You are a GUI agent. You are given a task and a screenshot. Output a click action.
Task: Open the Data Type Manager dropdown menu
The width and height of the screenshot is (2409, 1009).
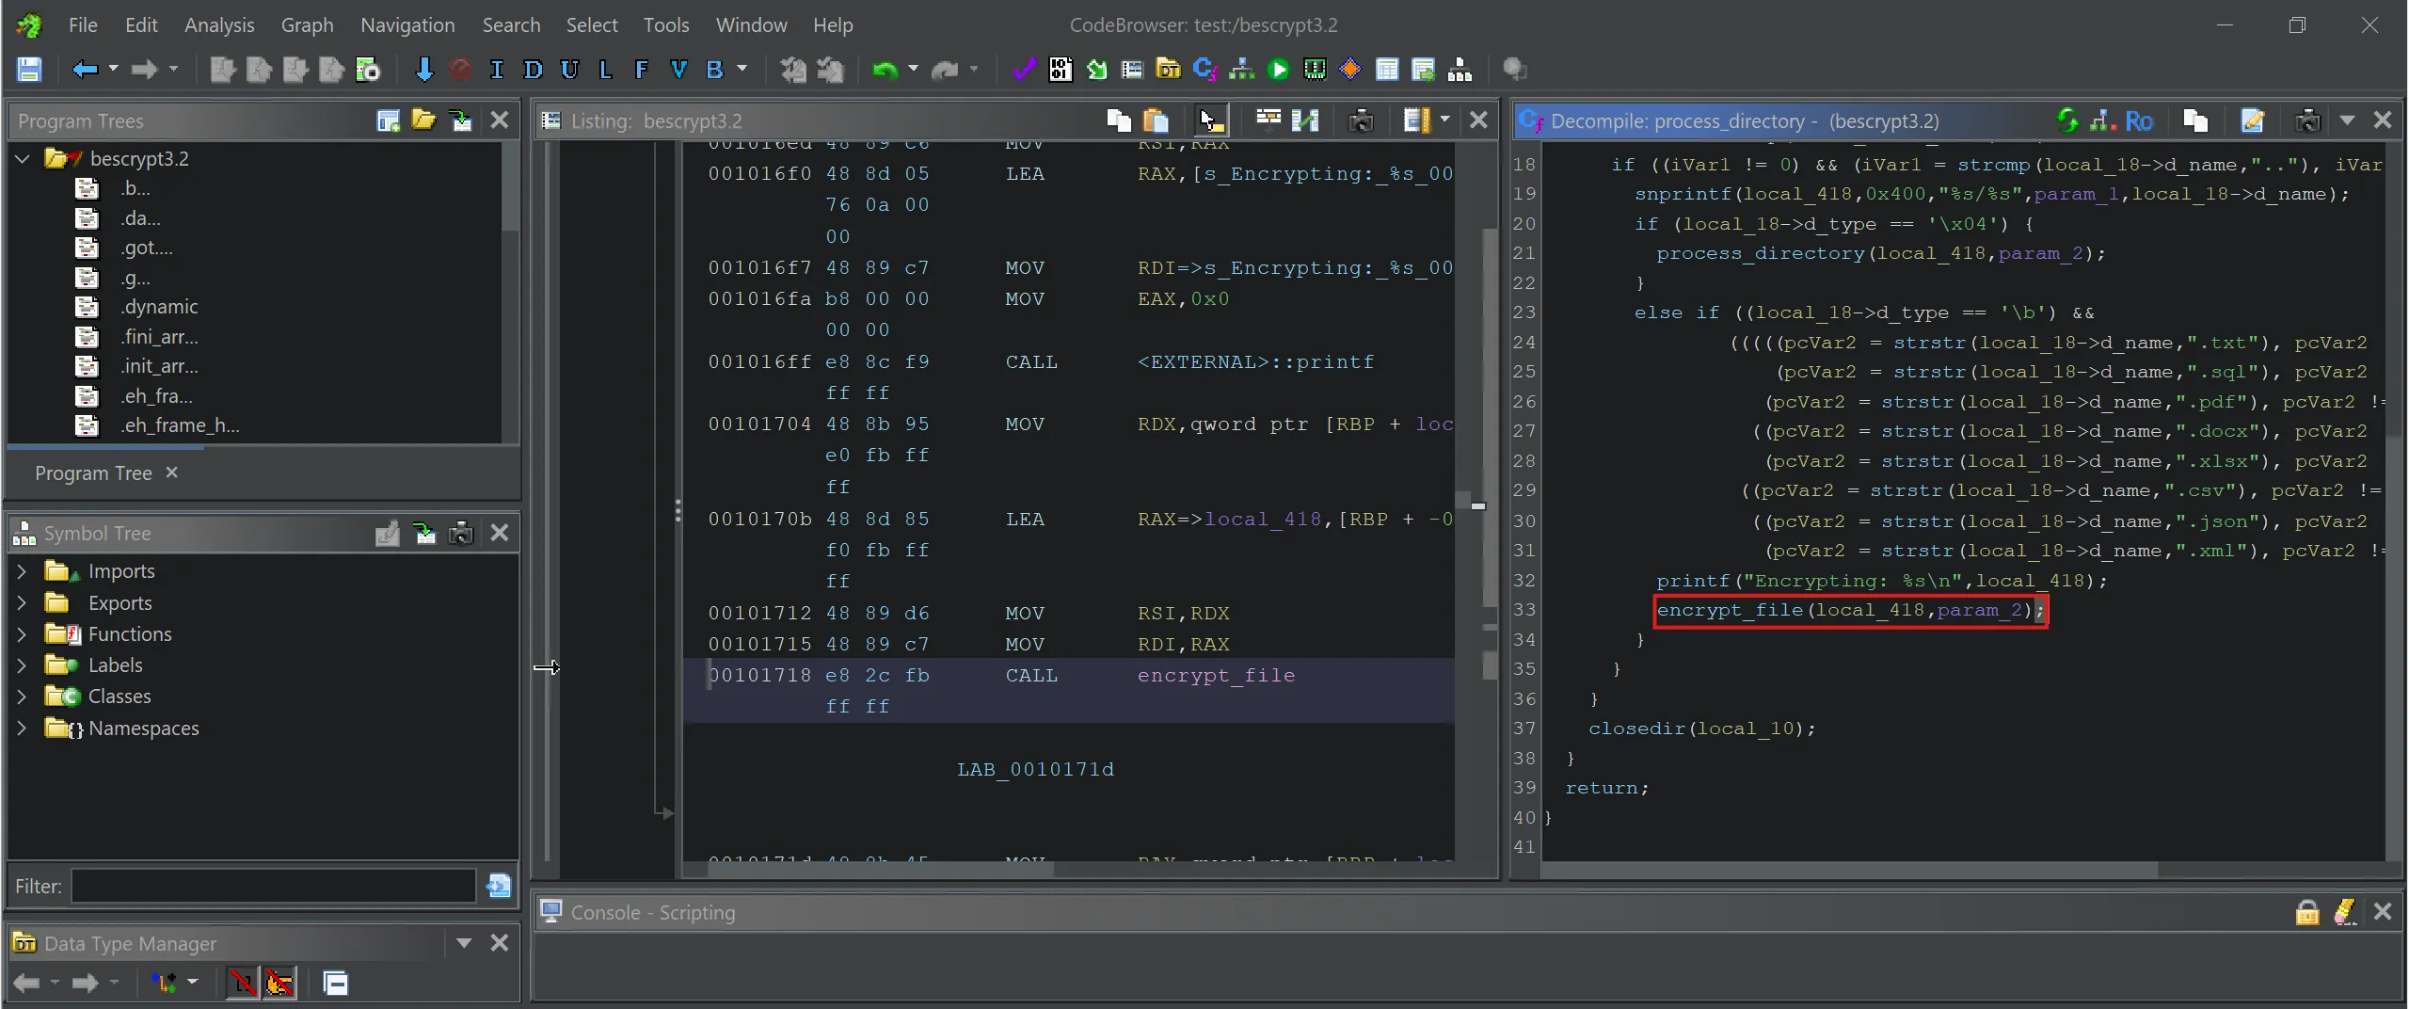tap(464, 943)
